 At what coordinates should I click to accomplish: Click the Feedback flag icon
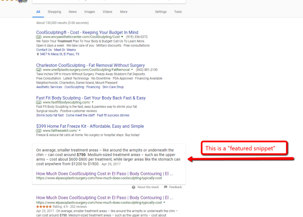point(166,187)
